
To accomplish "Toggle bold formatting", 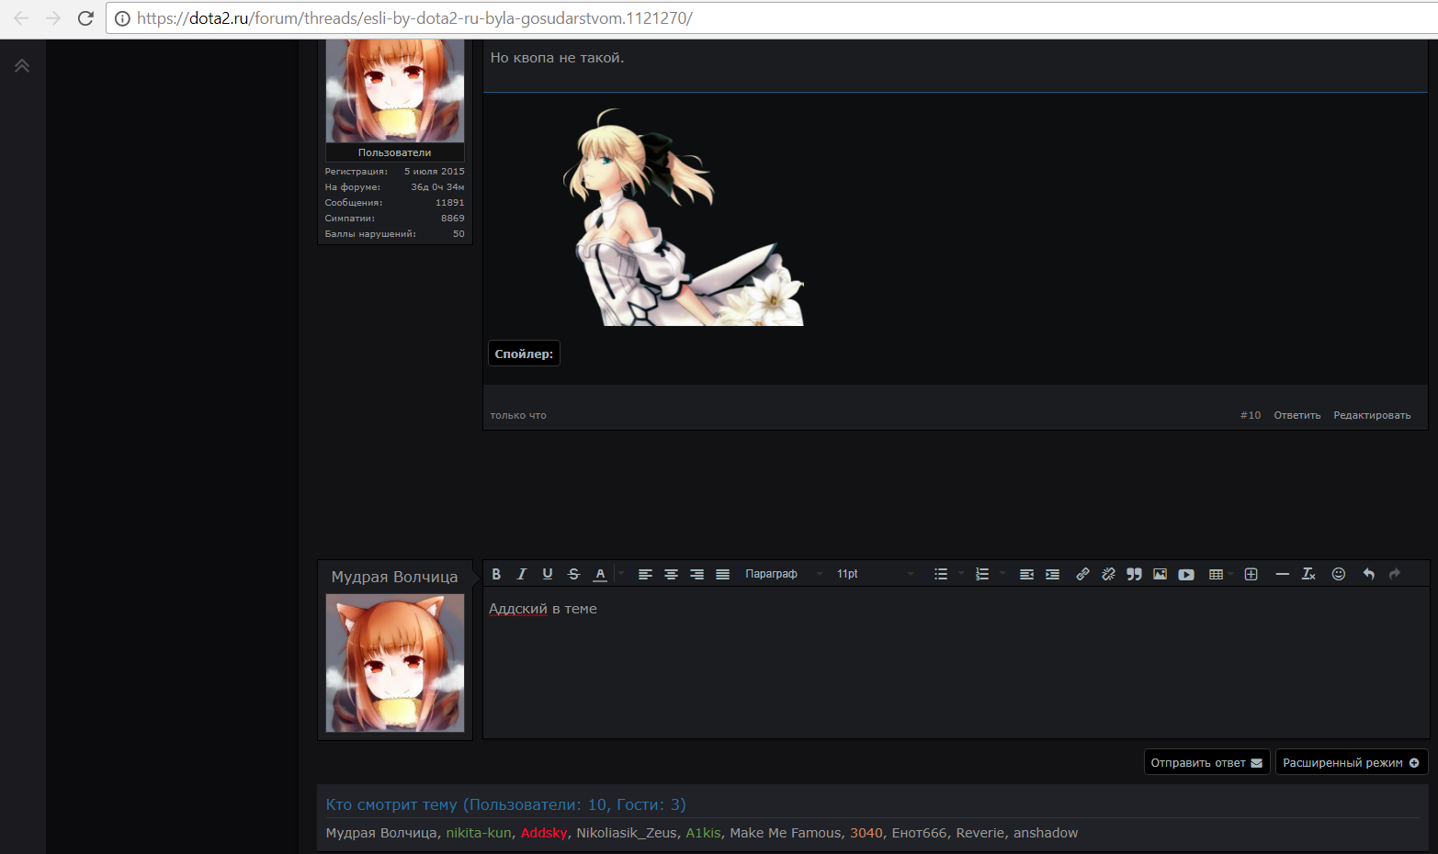I will (496, 573).
